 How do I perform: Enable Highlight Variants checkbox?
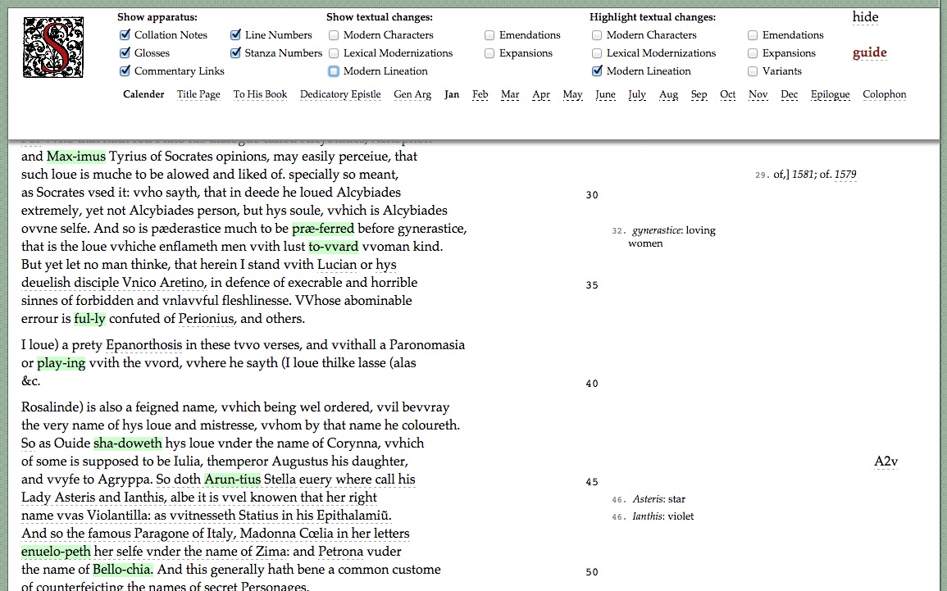click(754, 71)
